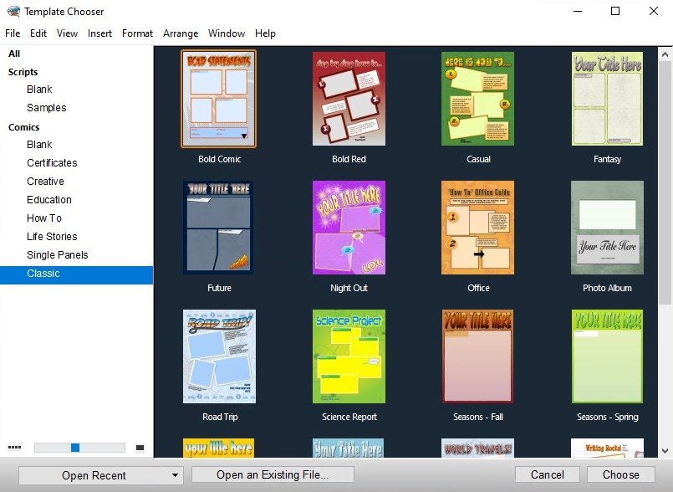Viewport: 673px width, 492px height.
Task: Click the Cancel button
Action: click(548, 474)
